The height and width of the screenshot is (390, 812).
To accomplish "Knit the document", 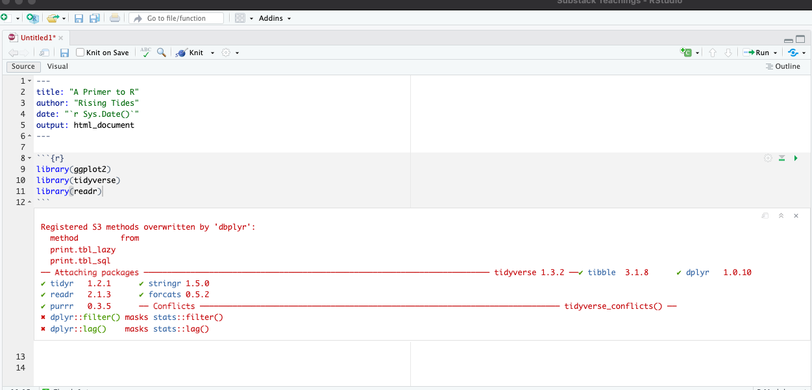I will [x=190, y=53].
